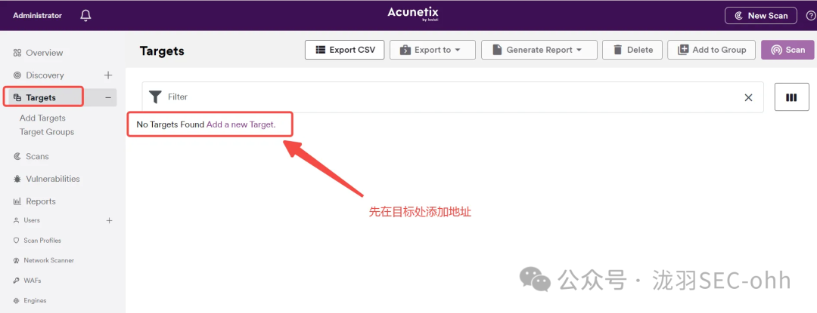This screenshot has width=817, height=313.
Task: Click the Targets sidebar icon
Action: 17,97
